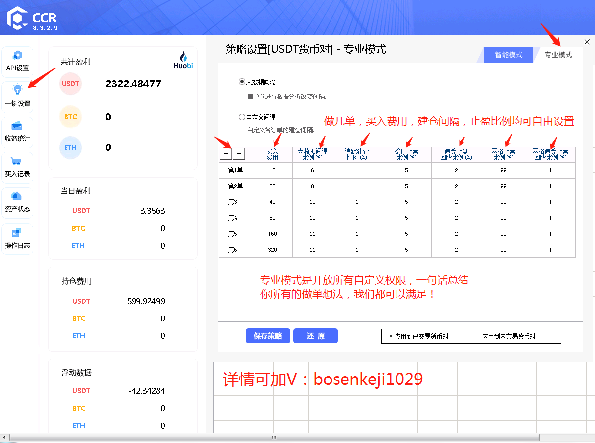Select the 大数据间隔 radio option
Image resolution: width=595 pixels, height=443 pixels.
[242, 81]
